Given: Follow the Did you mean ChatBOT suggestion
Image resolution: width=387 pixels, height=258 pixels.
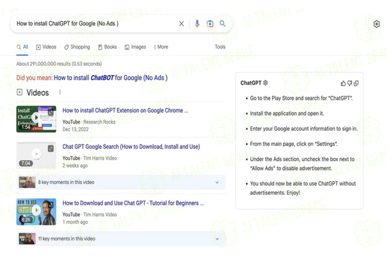Looking at the screenshot, I should click(111, 78).
